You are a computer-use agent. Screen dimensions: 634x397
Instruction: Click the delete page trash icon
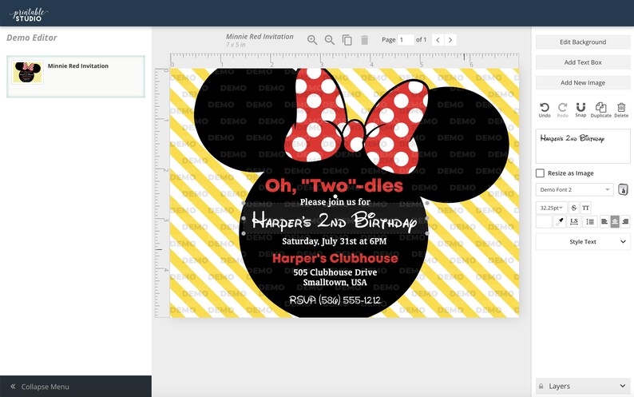click(364, 40)
